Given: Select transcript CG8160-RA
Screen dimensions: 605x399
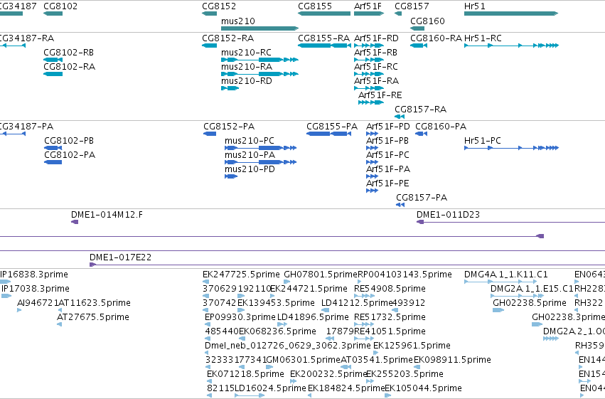Looking at the screenshot, I should point(436,38).
